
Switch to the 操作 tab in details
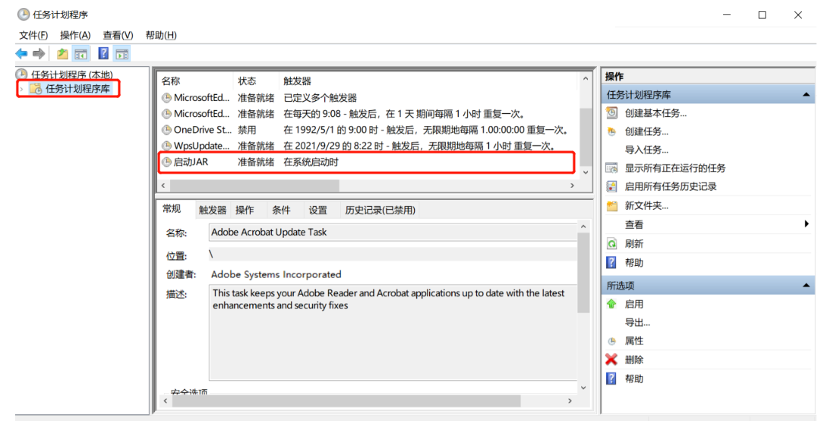pyautogui.click(x=245, y=210)
